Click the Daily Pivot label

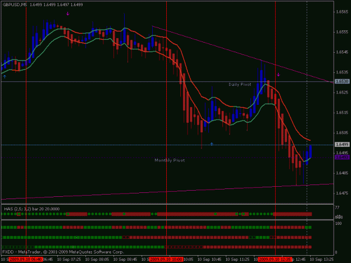240,85
